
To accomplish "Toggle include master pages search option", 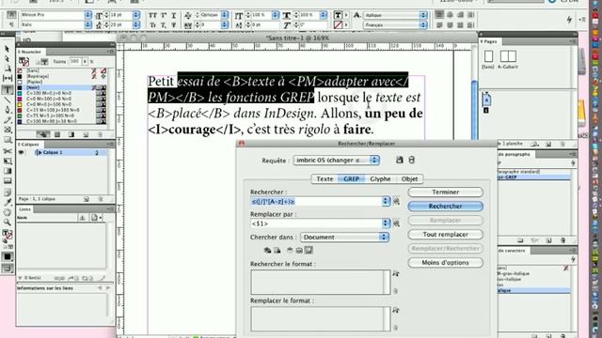I will tap(299, 251).
